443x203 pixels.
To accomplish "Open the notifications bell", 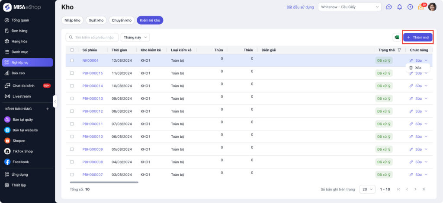I will (399, 7).
